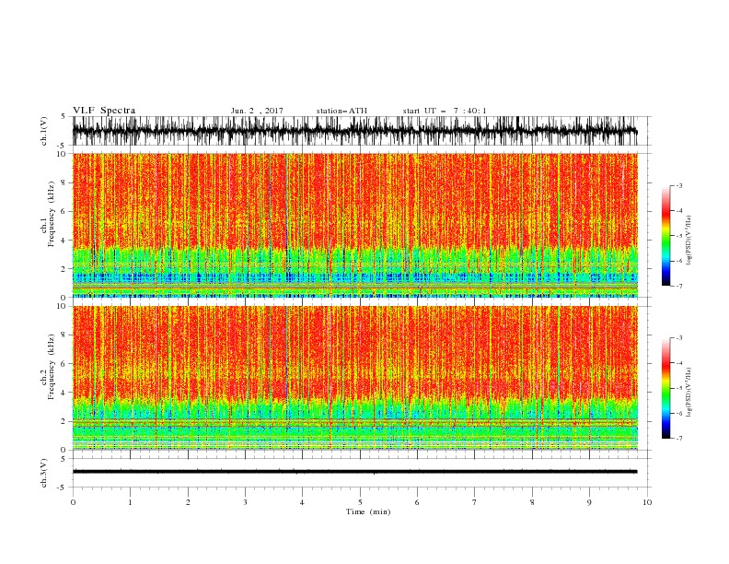Click the "8" kHz tick of ch.1 spectrogram
This screenshot has height=564, width=729.
click(x=64, y=182)
